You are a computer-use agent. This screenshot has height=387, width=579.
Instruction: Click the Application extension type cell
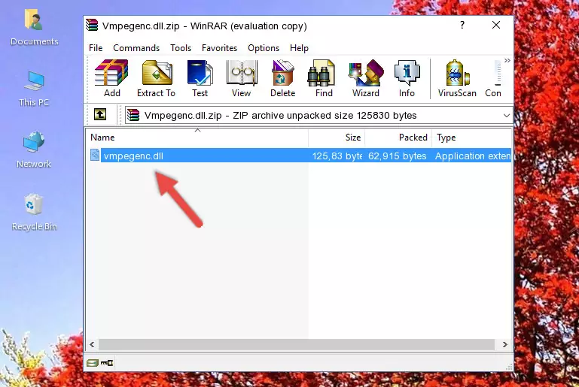click(x=473, y=156)
